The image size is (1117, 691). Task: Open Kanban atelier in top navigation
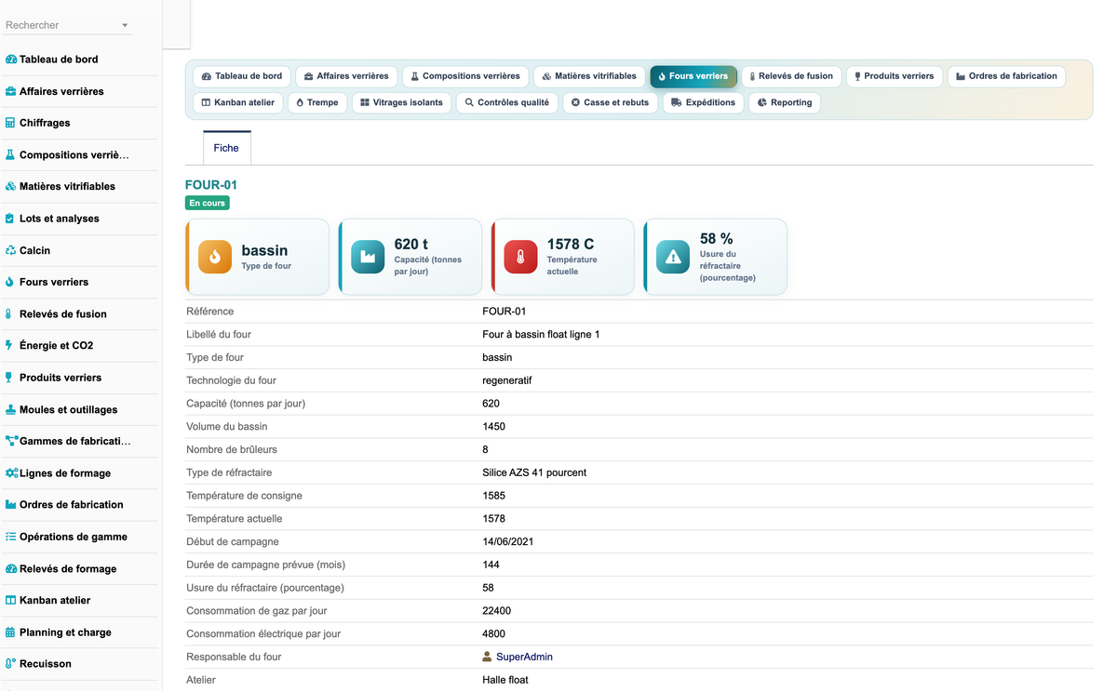pos(238,102)
